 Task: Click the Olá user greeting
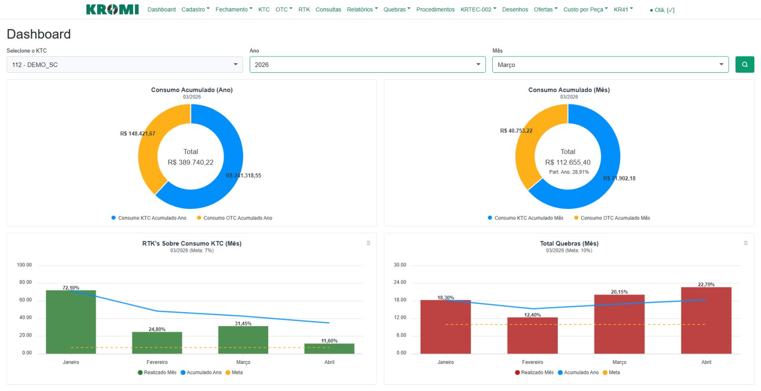click(x=662, y=10)
